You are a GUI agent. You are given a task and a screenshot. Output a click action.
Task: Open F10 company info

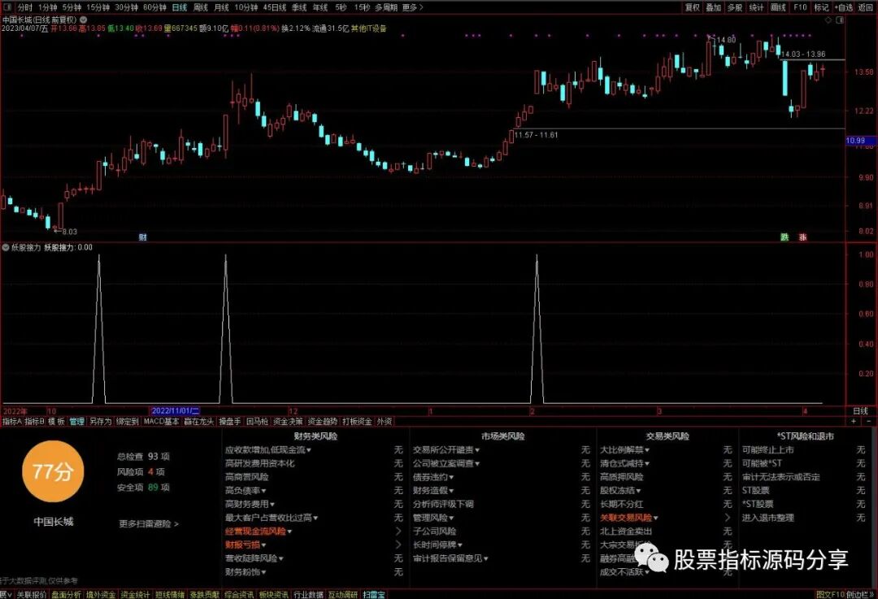[800, 7]
